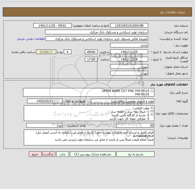Click delivery city field 'تهران'
Viewport: 195px width, 189px height.
[x=129, y=73]
